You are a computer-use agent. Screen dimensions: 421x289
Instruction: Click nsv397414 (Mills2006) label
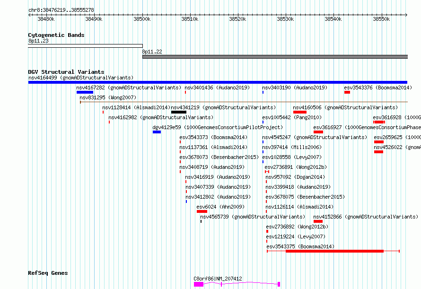(292, 147)
